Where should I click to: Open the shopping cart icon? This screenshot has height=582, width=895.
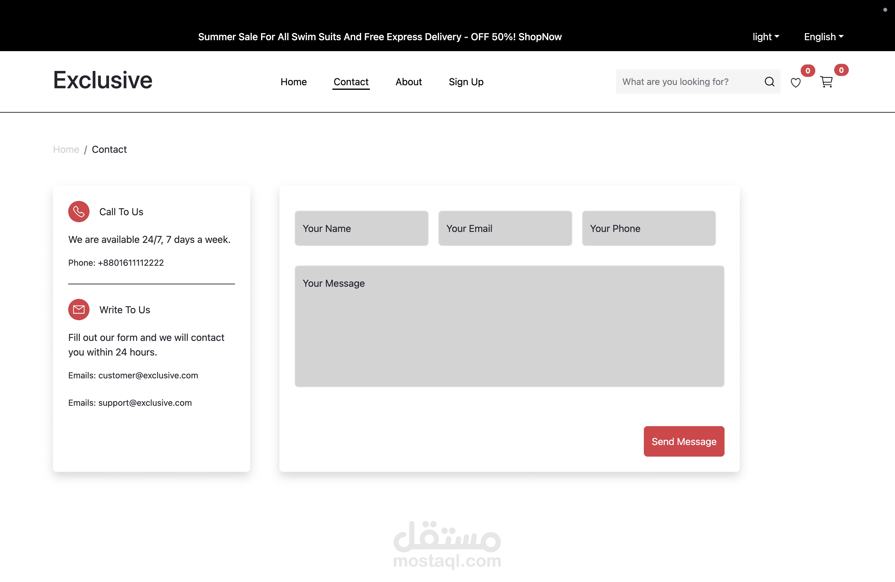point(826,82)
